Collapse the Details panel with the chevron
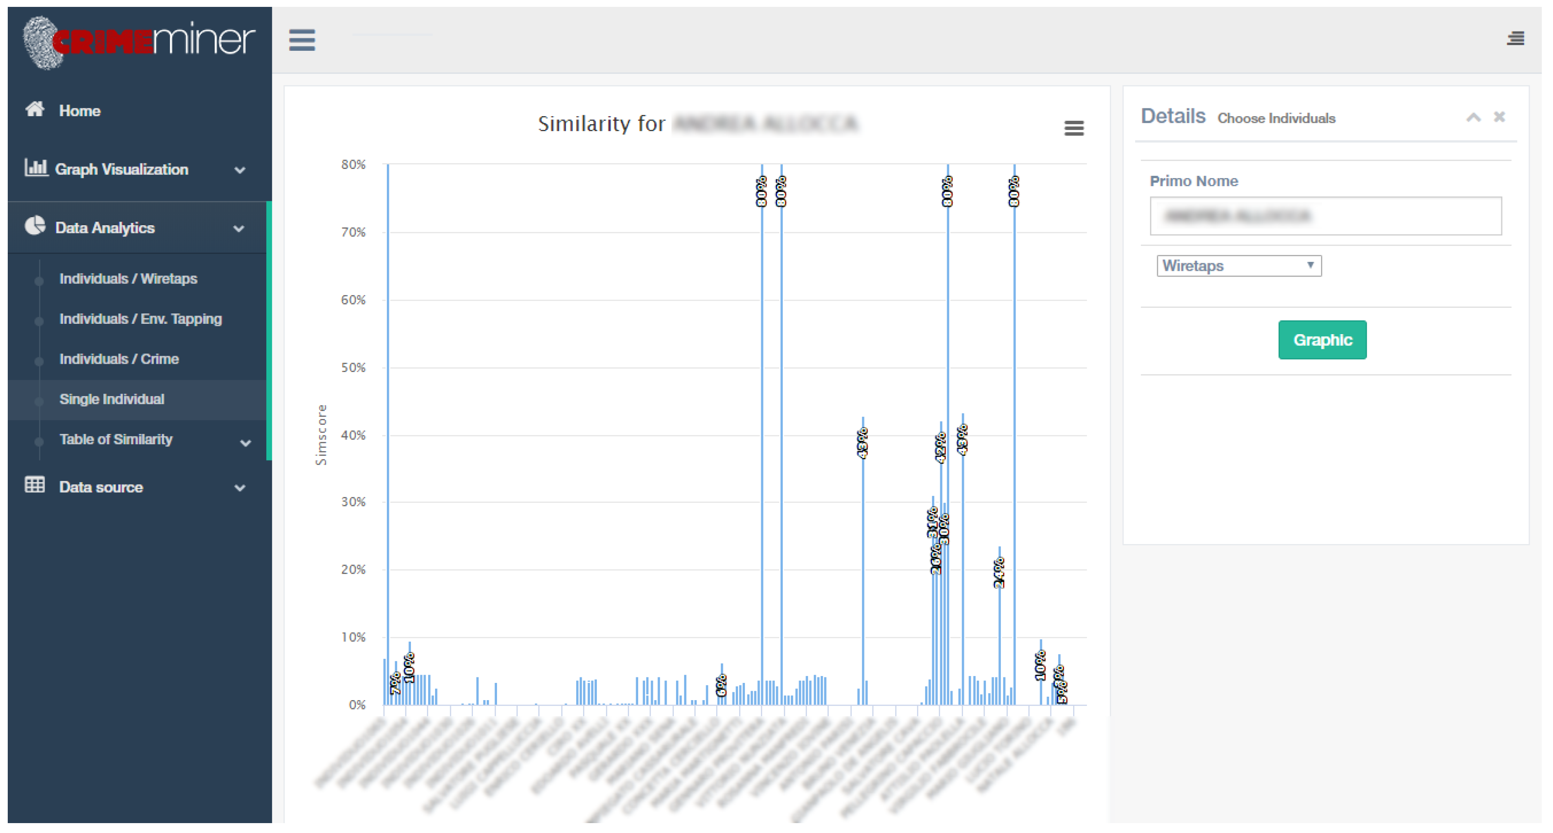Viewport: 1553px width, 833px height. 1473,117
